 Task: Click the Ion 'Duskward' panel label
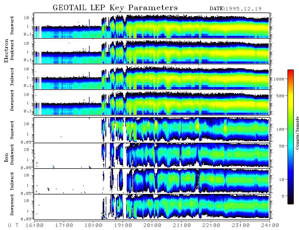(x=12, y=154)
